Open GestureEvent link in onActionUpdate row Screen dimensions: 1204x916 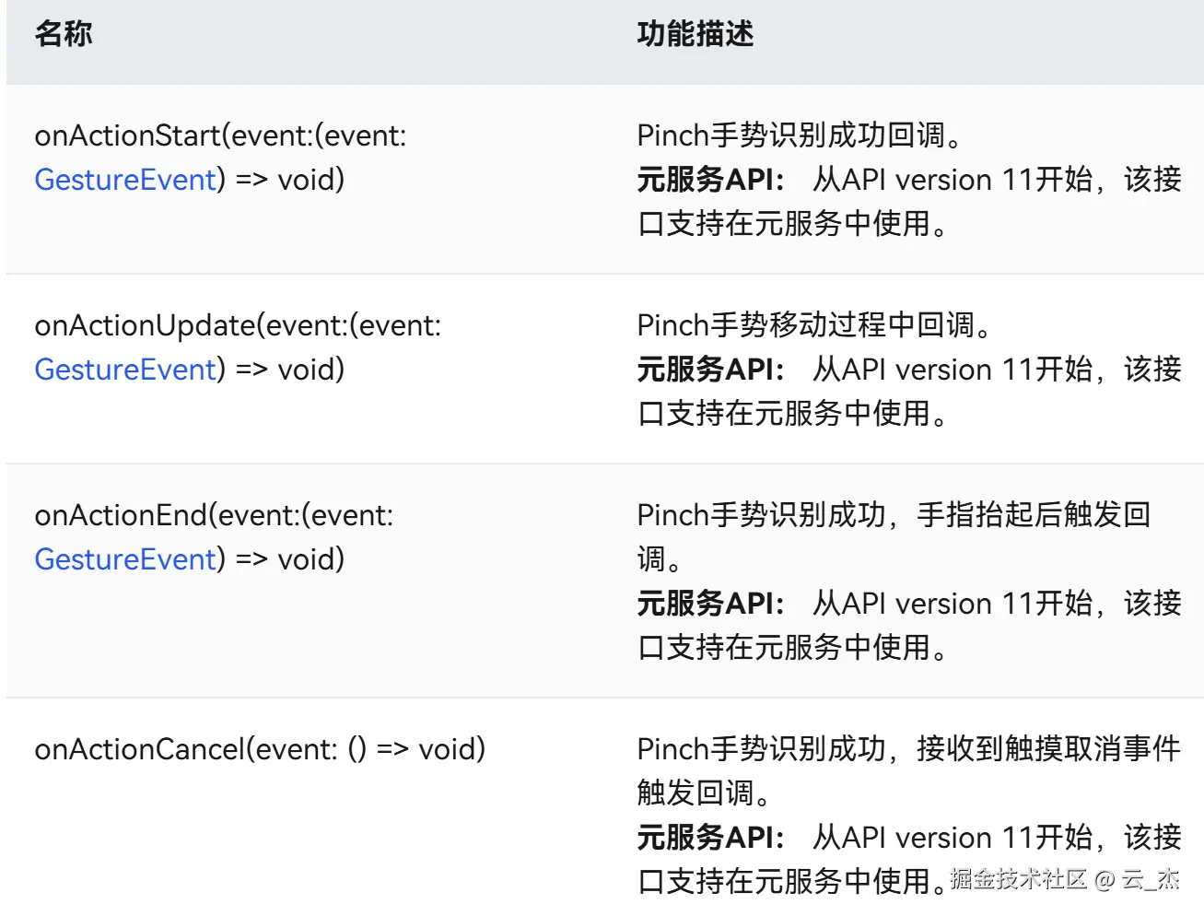click(125, 369)
